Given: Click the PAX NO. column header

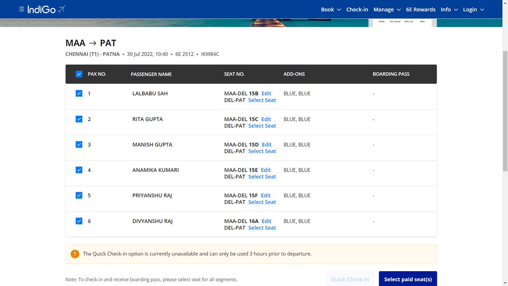Looking at the screenshot, I should pos(97,74).
